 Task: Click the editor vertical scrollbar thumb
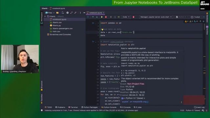point(204,27)
